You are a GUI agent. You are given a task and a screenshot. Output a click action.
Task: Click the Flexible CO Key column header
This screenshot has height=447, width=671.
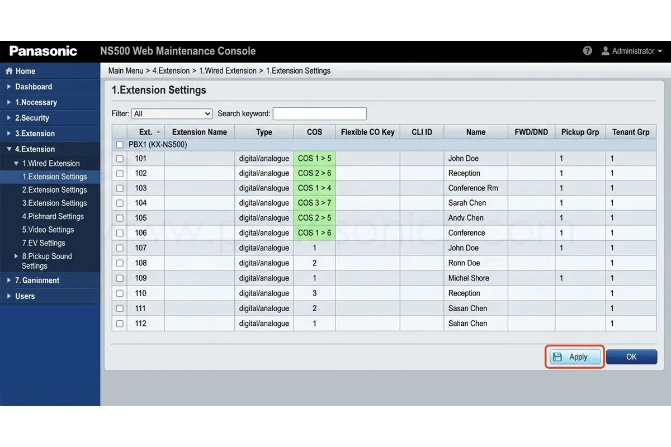368,132
